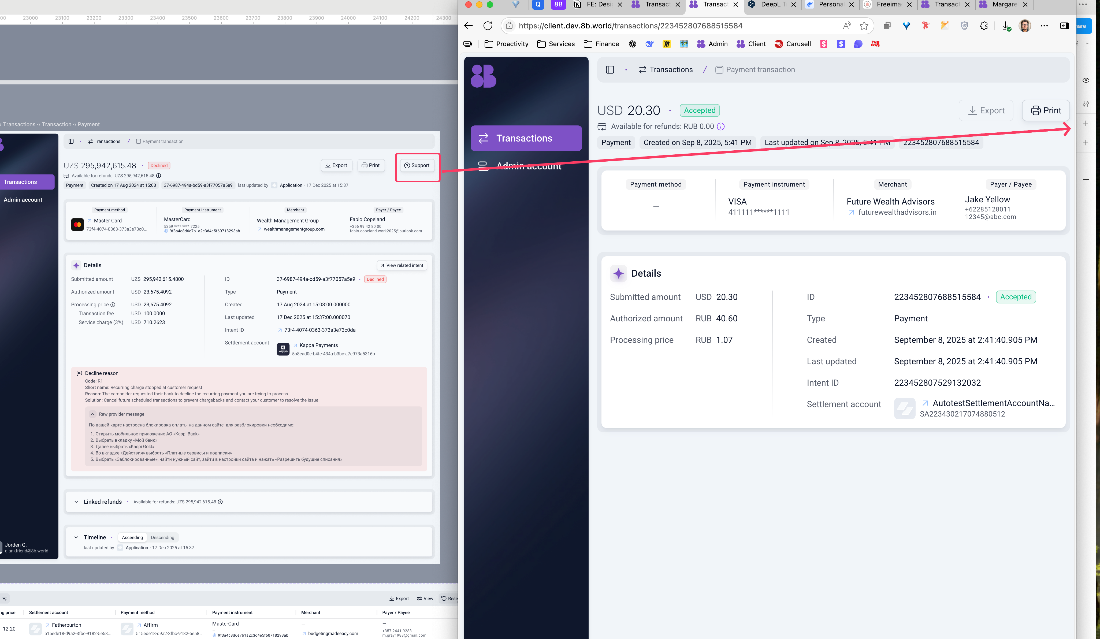Screen dimensions: 1100x639
Task: Open the ChatGPT bookmark icon
Action: click(x=633, y=44)
